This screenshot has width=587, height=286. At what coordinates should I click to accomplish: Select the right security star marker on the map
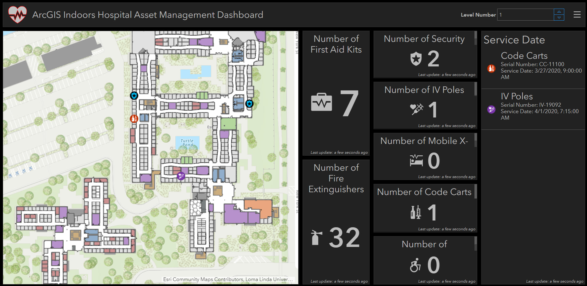[249, 104]
